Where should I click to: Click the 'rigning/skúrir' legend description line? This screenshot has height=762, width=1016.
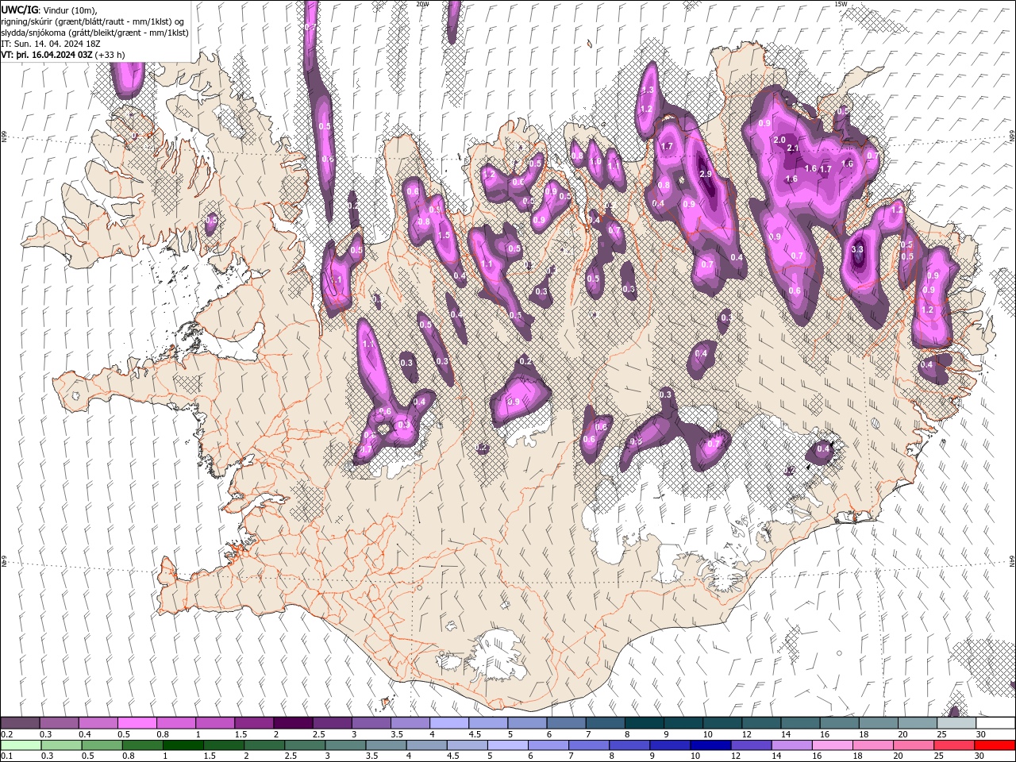click(93, 21)
